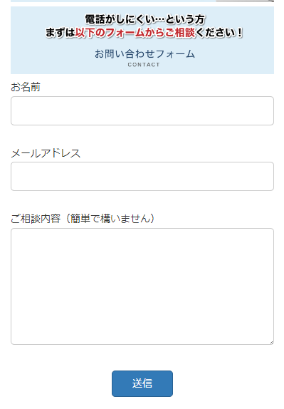Click the お名前 name input field
The width and height of the screenshot is (284, 409).
click(142, 111)
